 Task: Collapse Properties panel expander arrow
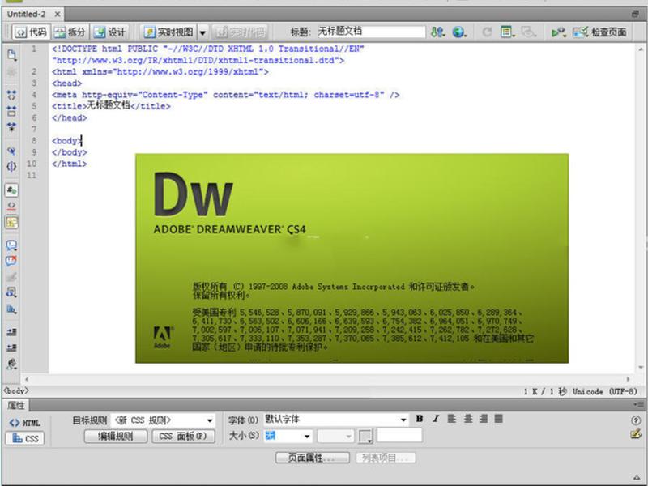click(637, 478)
